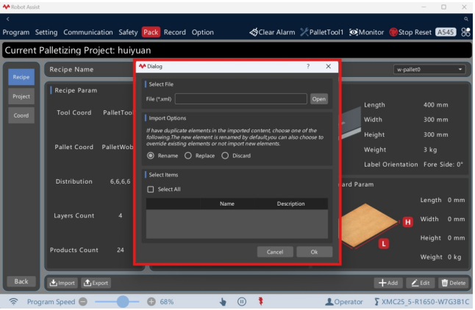Click the hand pointer icon in status bar
Image resolution: width=475 pixels, height=310 pixels.
[223, 301]
